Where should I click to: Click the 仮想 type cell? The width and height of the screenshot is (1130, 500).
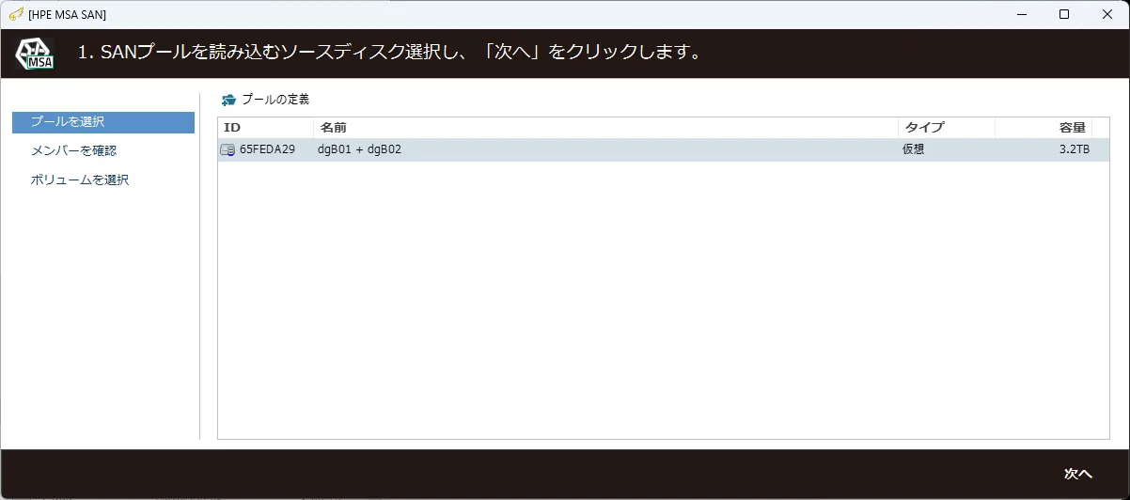click(914, 149)
